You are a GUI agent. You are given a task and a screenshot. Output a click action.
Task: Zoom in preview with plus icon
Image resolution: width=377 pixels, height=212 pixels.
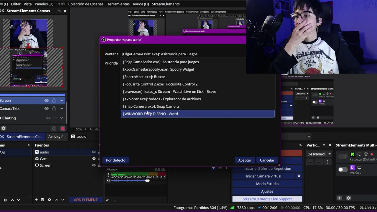86,129
